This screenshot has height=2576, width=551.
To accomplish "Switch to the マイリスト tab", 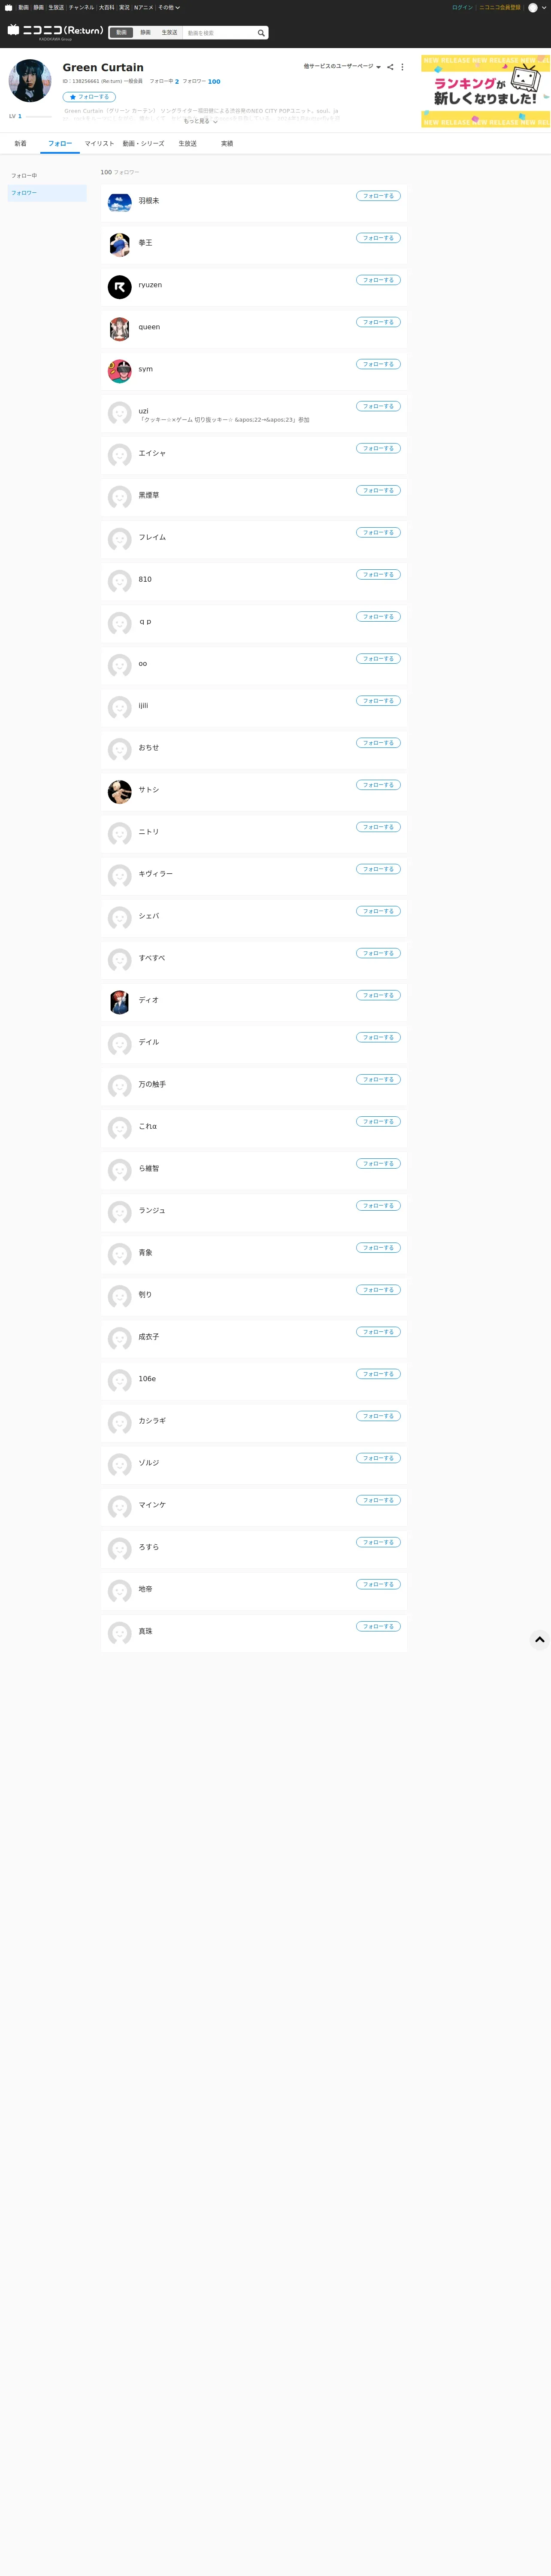I will [x=99, y=144].
